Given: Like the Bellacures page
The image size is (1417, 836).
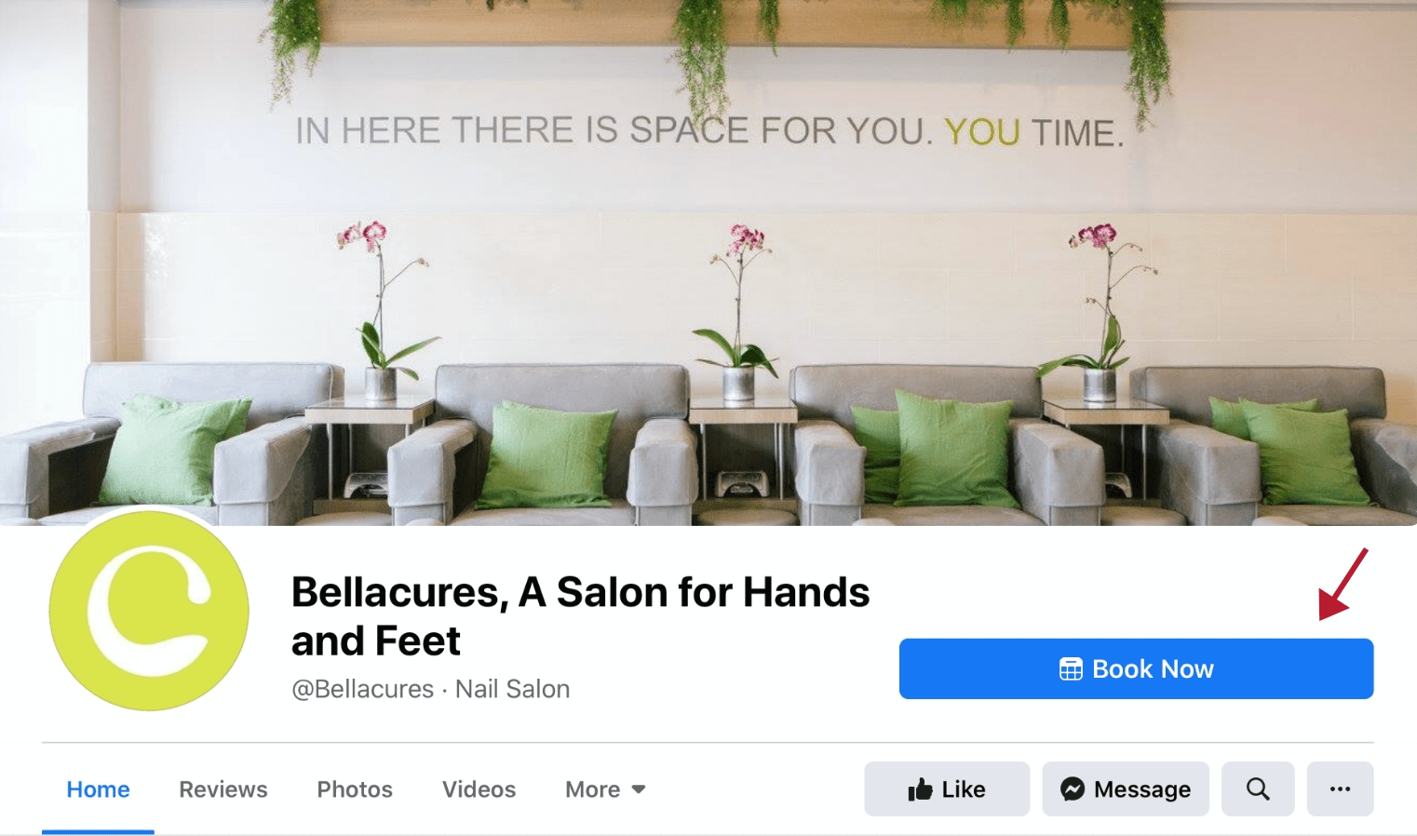Looking at the screenshot, I should [947, 789].
